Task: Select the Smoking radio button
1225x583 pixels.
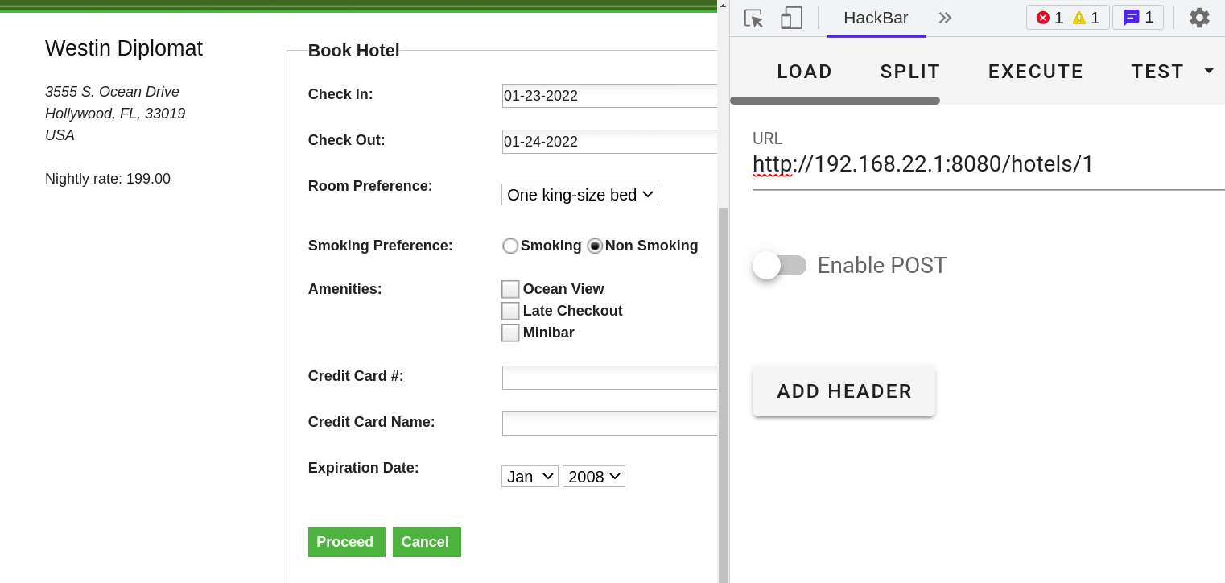Action: point(510,246)
